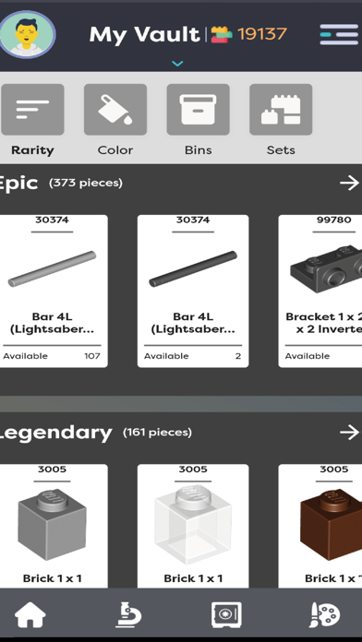Open the microscope scan icon
Viewport: 362px width, 642px height.
pos(128,614)
